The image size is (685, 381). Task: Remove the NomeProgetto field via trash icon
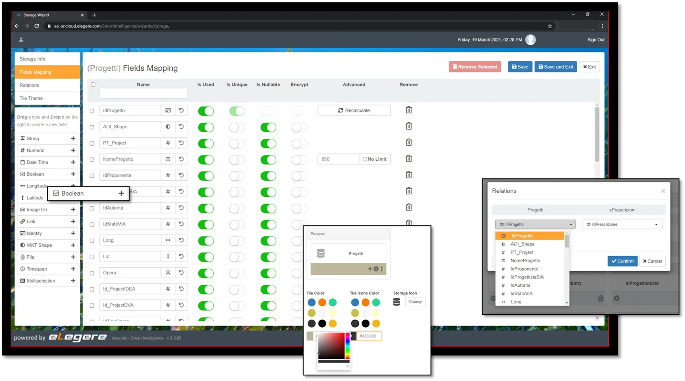pyautogui.click(x=409, y=159)
